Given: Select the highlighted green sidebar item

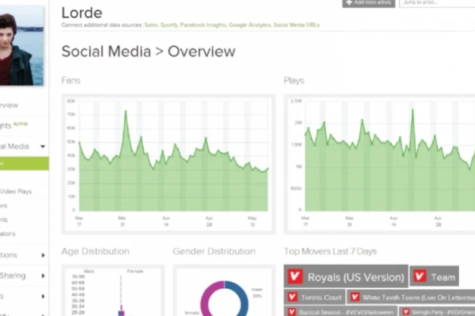Looking at the screenshot, I should 24,164.
